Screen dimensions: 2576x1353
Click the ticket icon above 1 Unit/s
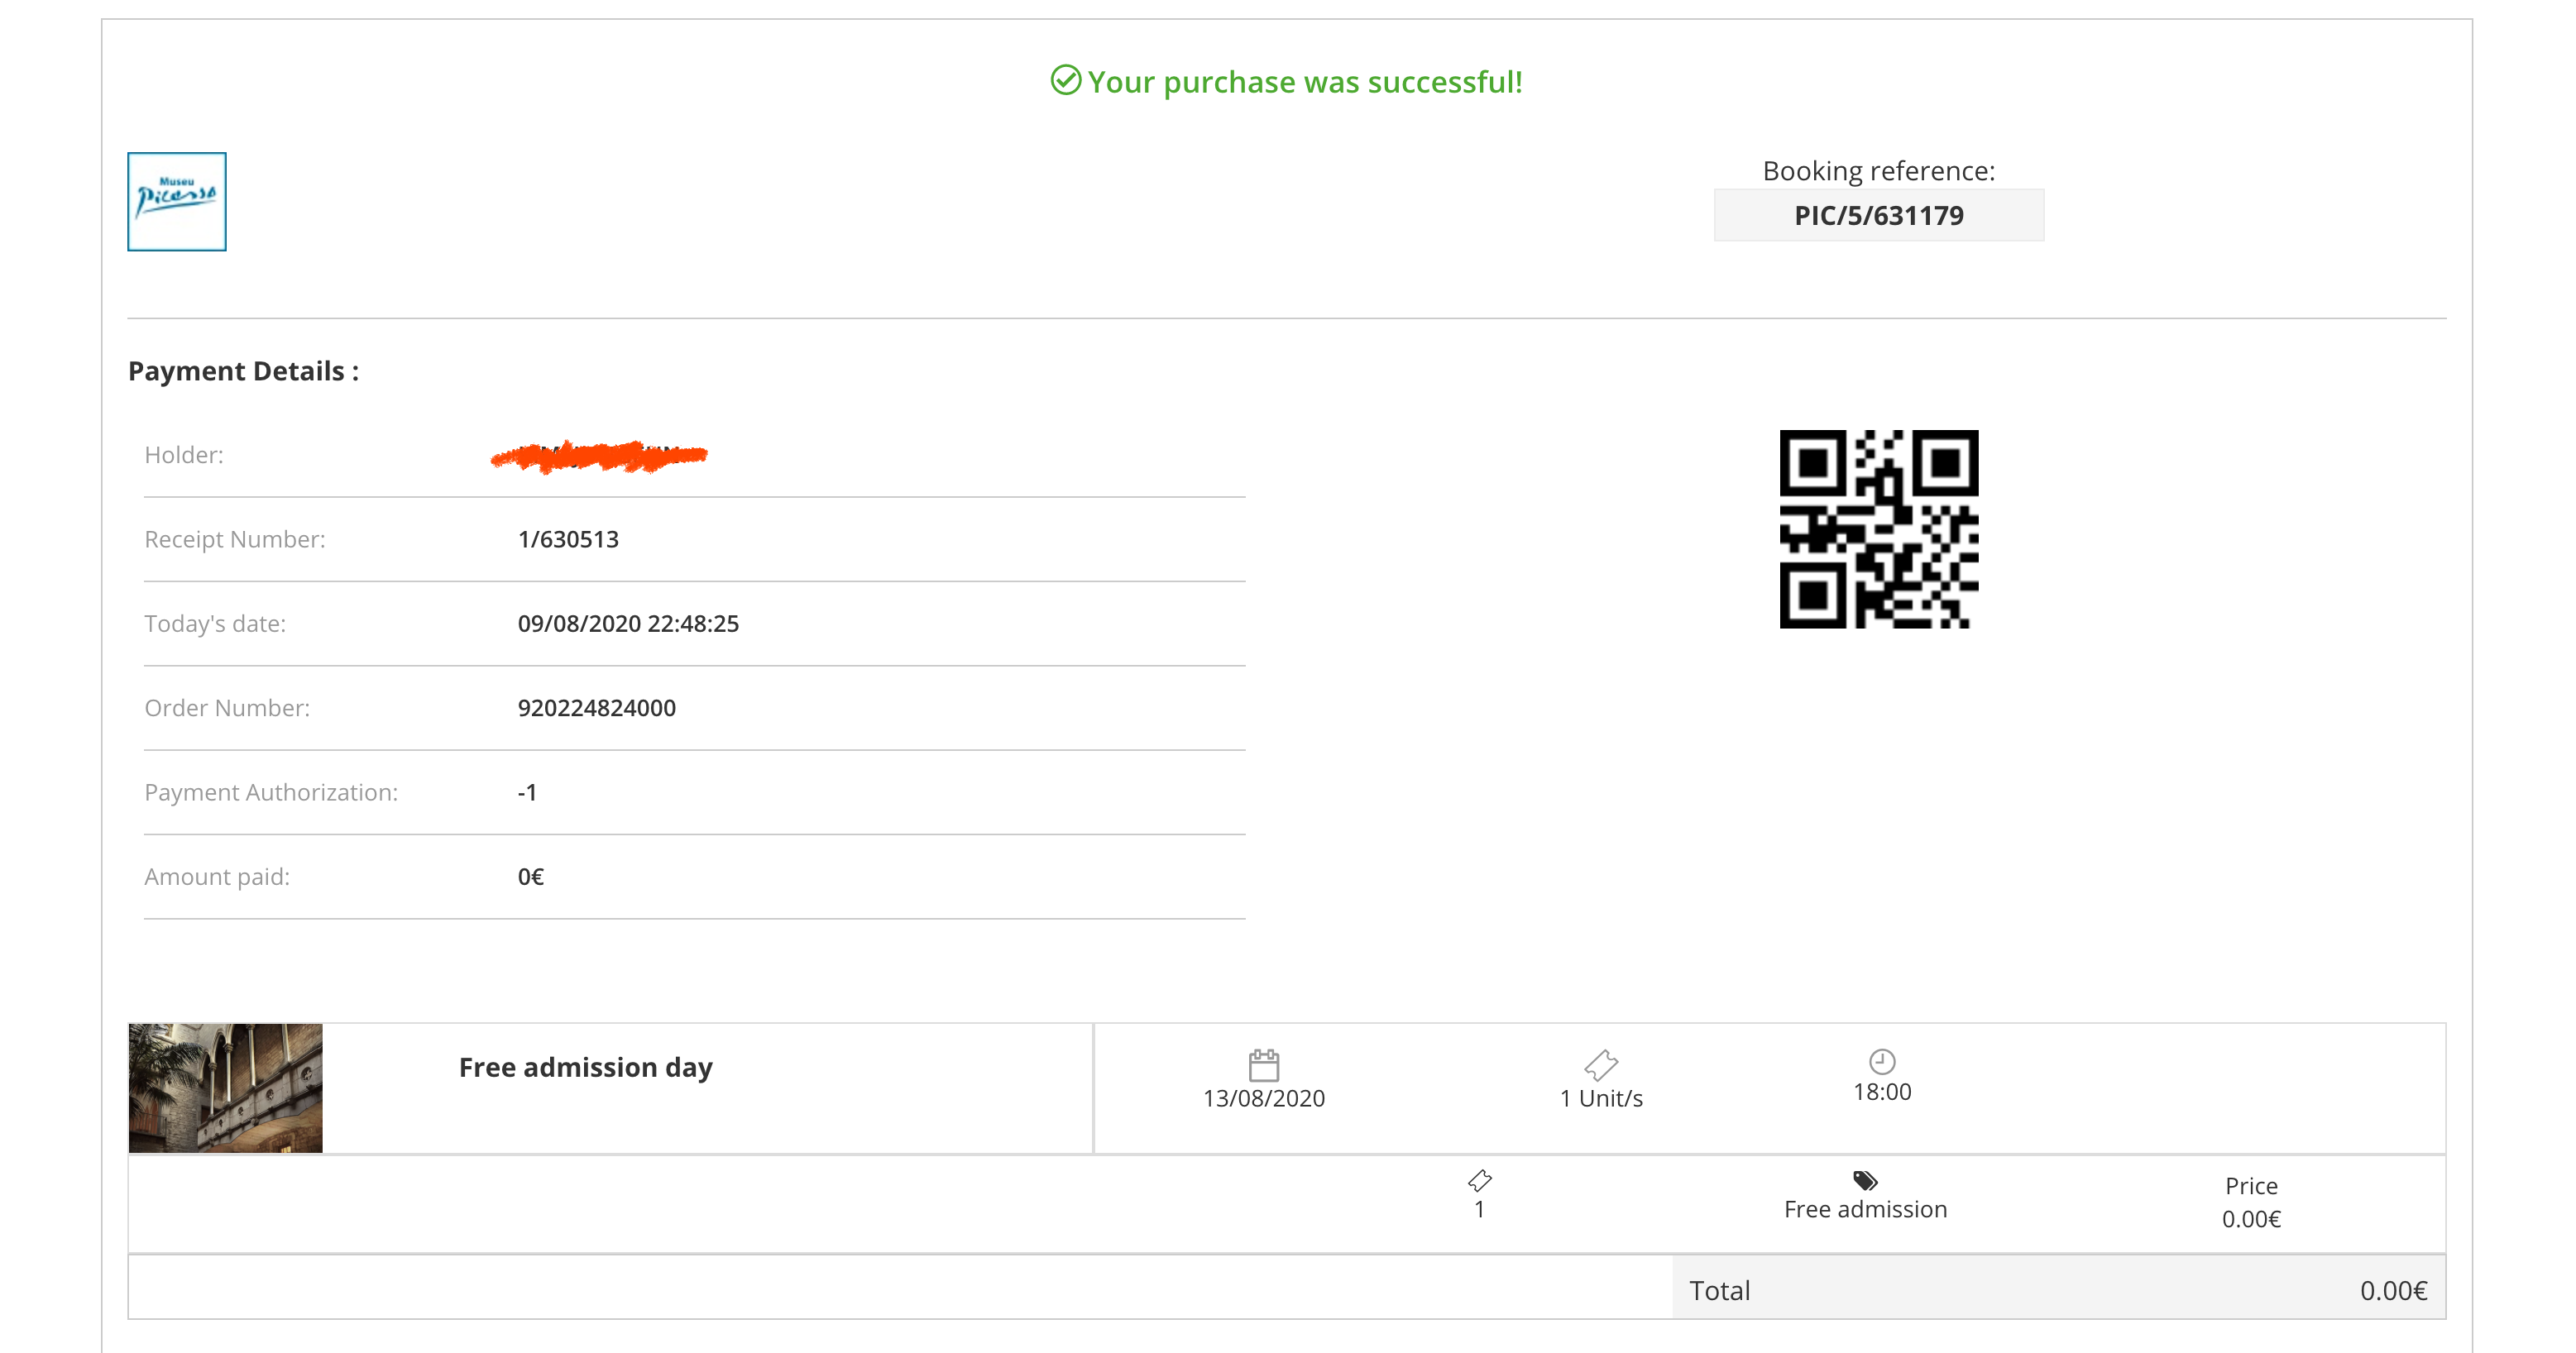point(1601,1065)
